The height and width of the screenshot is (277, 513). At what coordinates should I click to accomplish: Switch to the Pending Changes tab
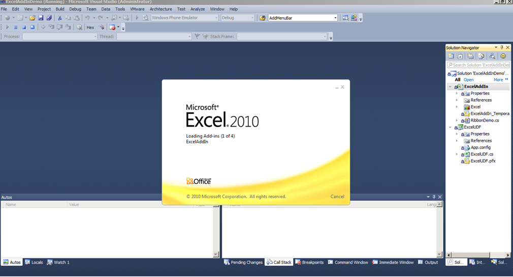(243, 262)
